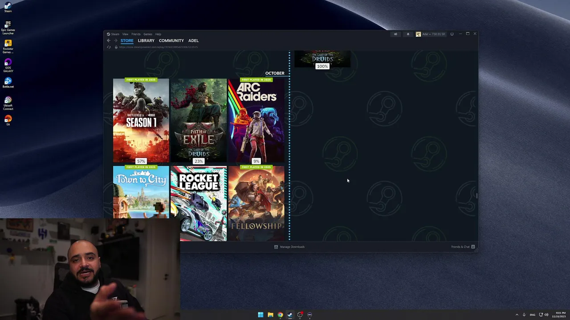Click First Played tag on Town to City
Screen dimensions: 570x320
coord(141,167)
